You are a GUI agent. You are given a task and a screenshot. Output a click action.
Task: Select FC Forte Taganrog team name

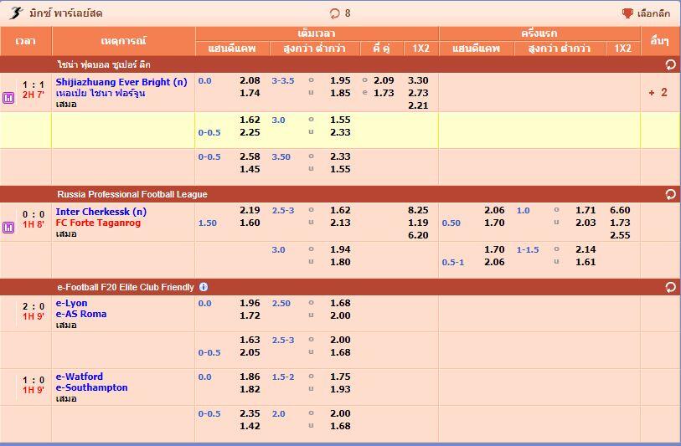98,223
